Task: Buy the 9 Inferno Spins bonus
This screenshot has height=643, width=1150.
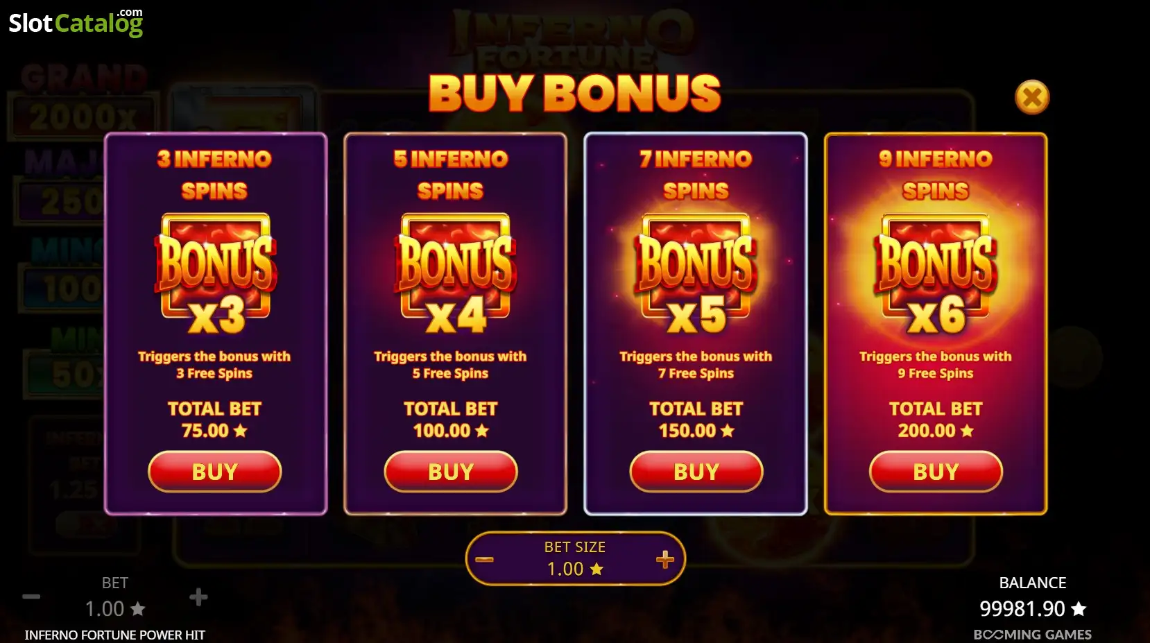Action: pos(936,472)
